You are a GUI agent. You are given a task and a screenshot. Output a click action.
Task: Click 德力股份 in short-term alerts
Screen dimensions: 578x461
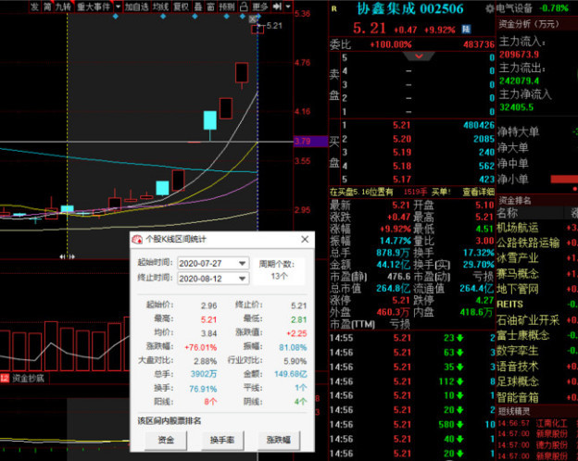coord(551,444)
